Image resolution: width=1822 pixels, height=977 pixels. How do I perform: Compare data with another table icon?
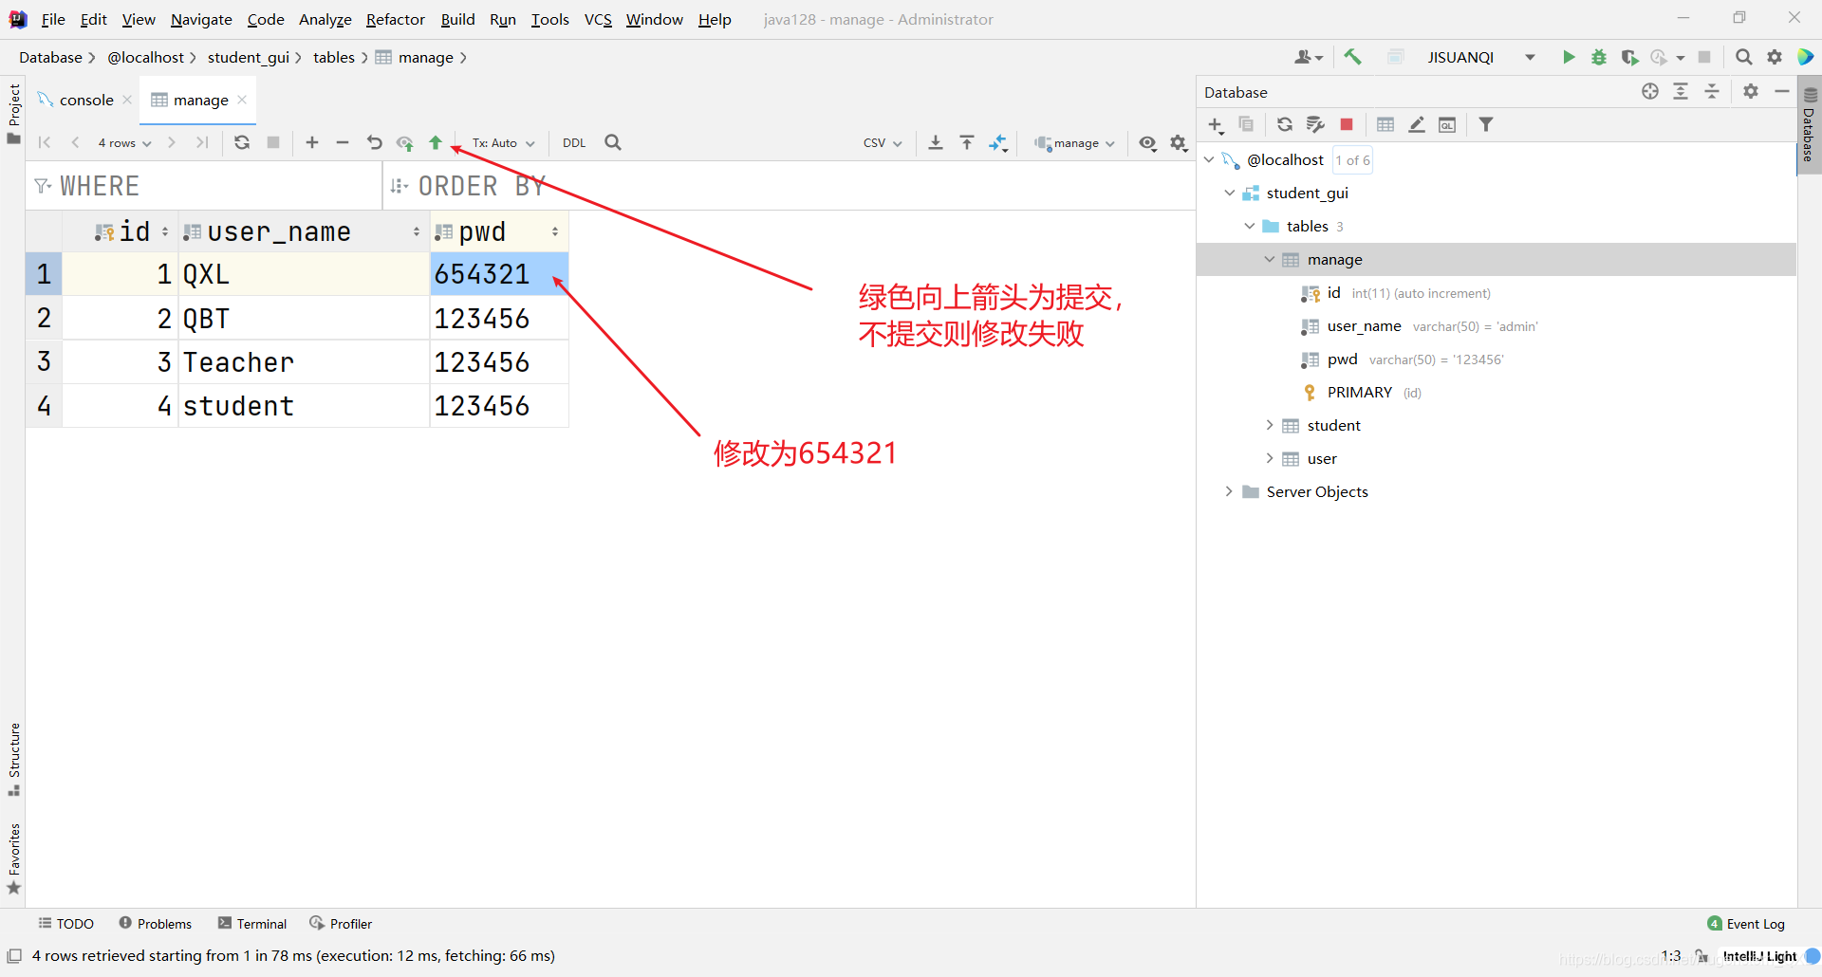pos(998,143)
